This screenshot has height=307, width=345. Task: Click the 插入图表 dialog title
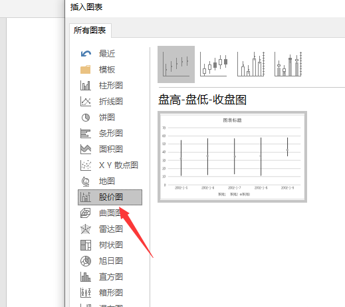point(86,7)
